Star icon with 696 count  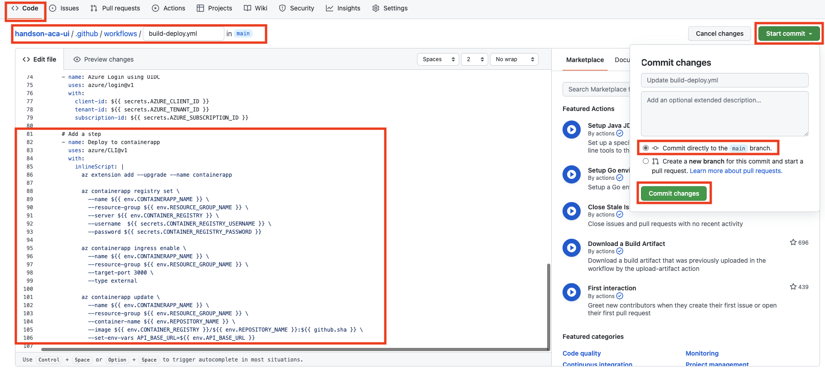[793, 242]
